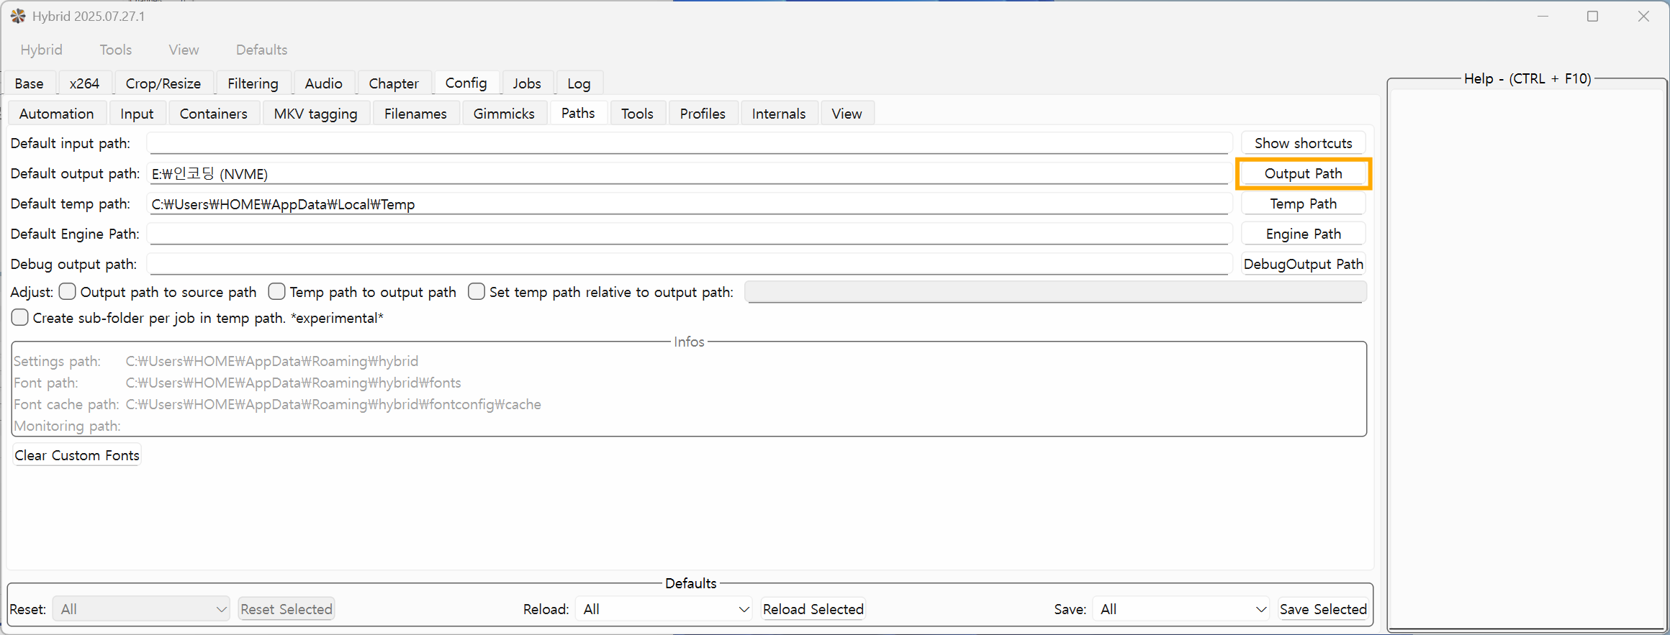Select the Filenames sub-tab

[x=415, y=114]
